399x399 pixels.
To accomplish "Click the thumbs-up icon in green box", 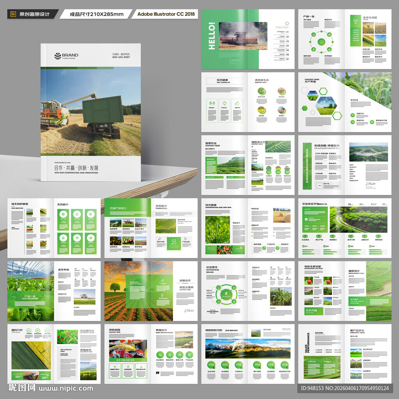I will [x=237, y=103].
